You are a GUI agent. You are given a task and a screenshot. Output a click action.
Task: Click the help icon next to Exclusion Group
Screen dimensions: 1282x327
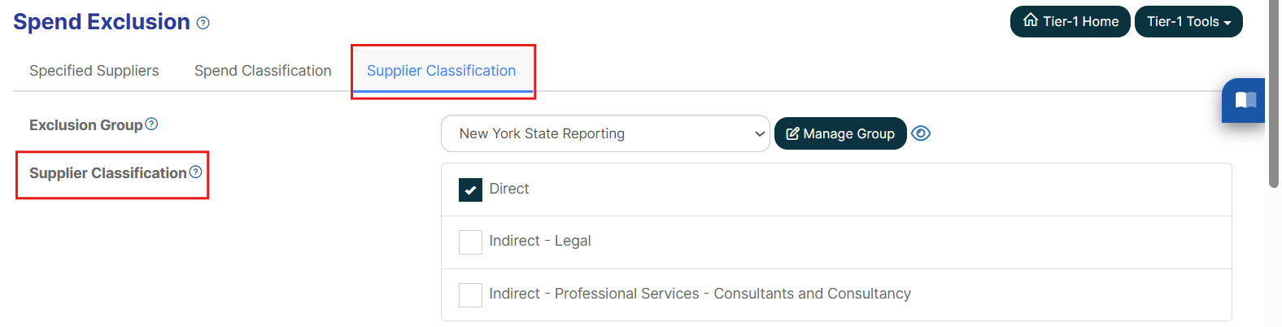coord(151,124)
